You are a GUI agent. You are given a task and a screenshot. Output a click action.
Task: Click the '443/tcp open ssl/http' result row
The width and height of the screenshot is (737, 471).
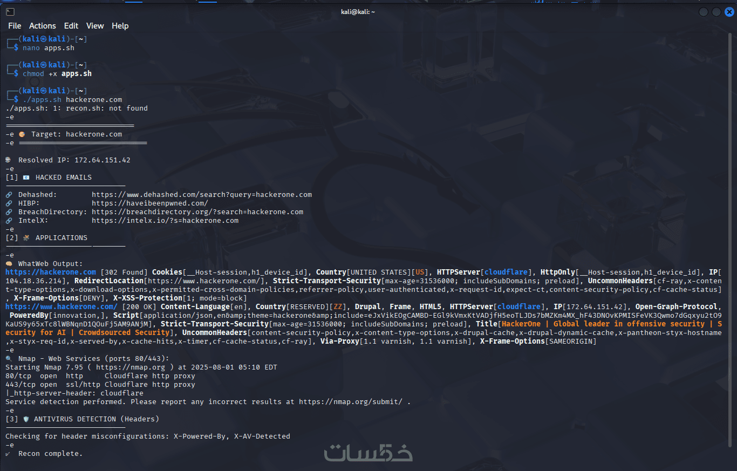click(x=100, y=385)
